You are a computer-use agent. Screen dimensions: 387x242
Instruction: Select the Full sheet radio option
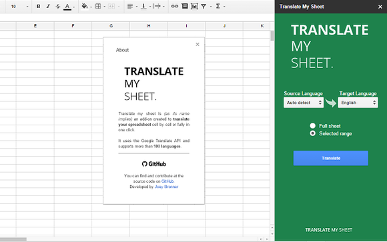point(313,126)
